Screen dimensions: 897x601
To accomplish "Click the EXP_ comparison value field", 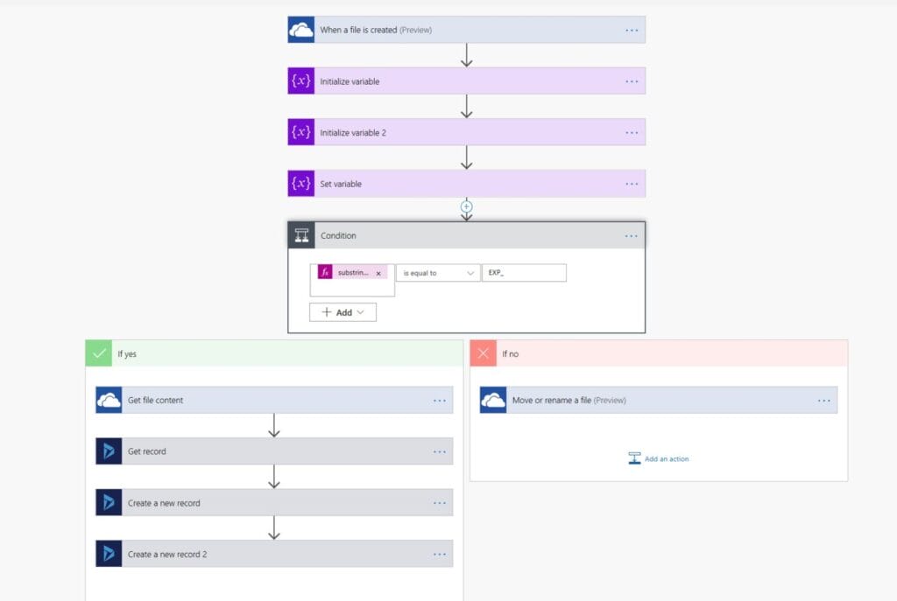I will coord(524,272).
